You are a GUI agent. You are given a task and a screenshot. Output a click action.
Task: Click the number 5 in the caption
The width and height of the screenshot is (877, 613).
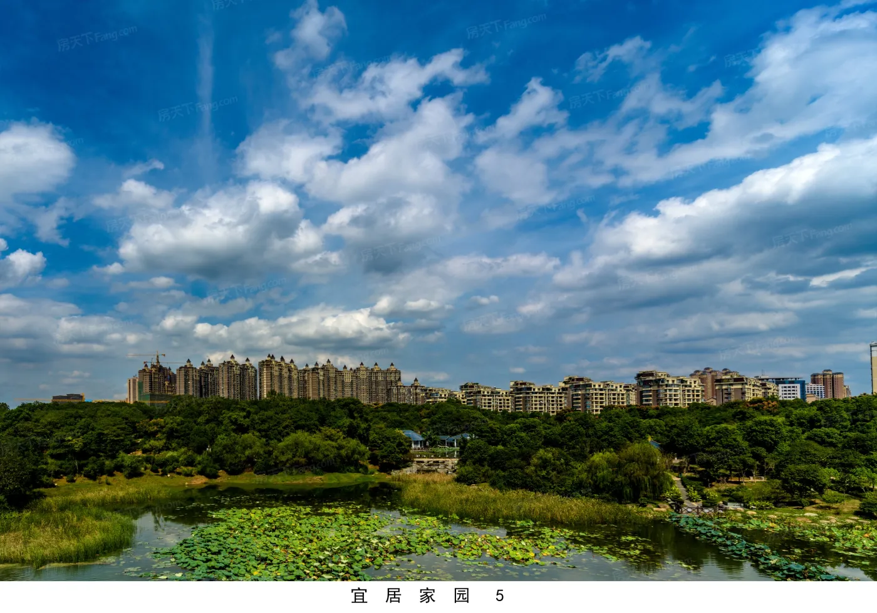click(x=499, y=595)
